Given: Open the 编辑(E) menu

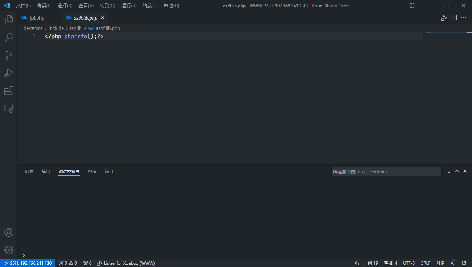Looking at the screenshot, I should click(x=44, y=6).
